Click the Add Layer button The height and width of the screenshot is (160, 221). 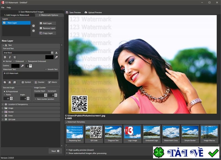tap(47, 23)
